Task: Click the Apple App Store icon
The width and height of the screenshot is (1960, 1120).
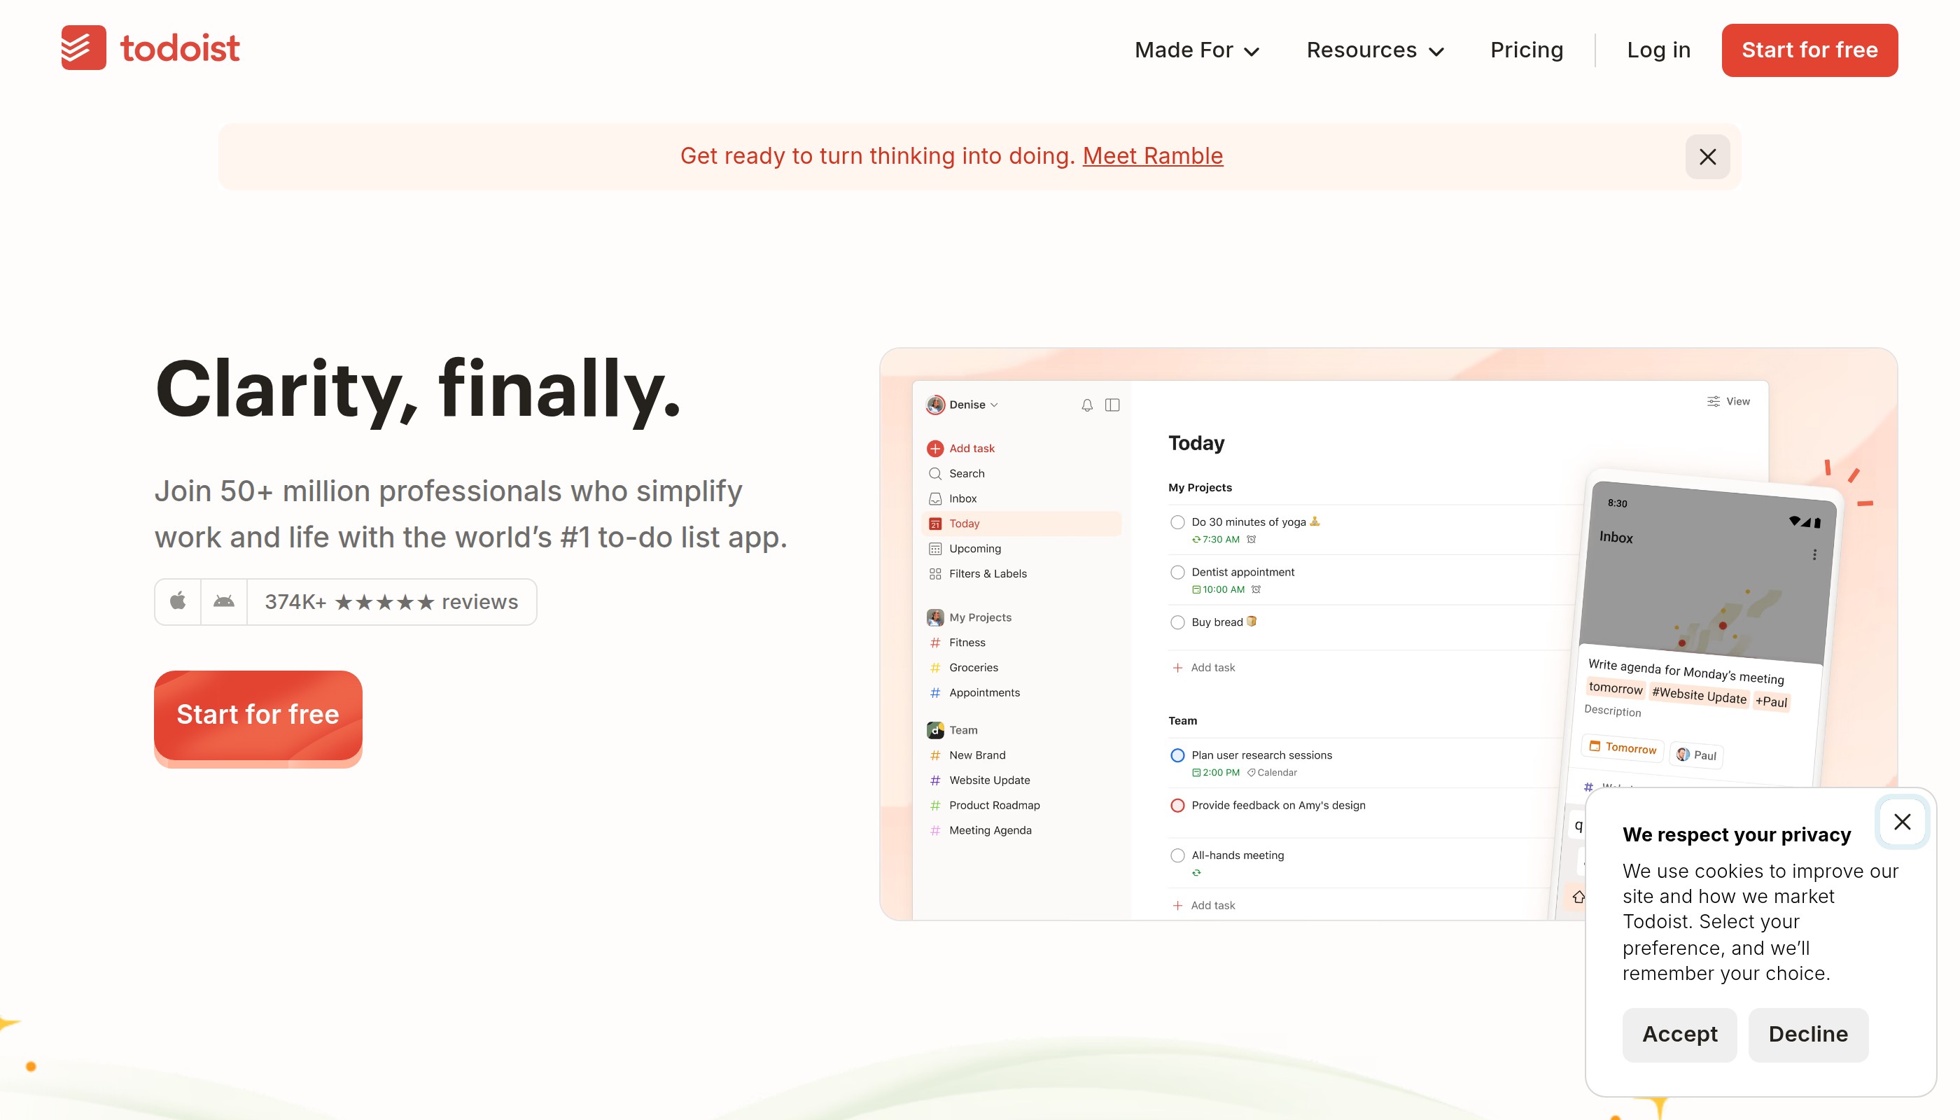Action: (x=178, y=601)
